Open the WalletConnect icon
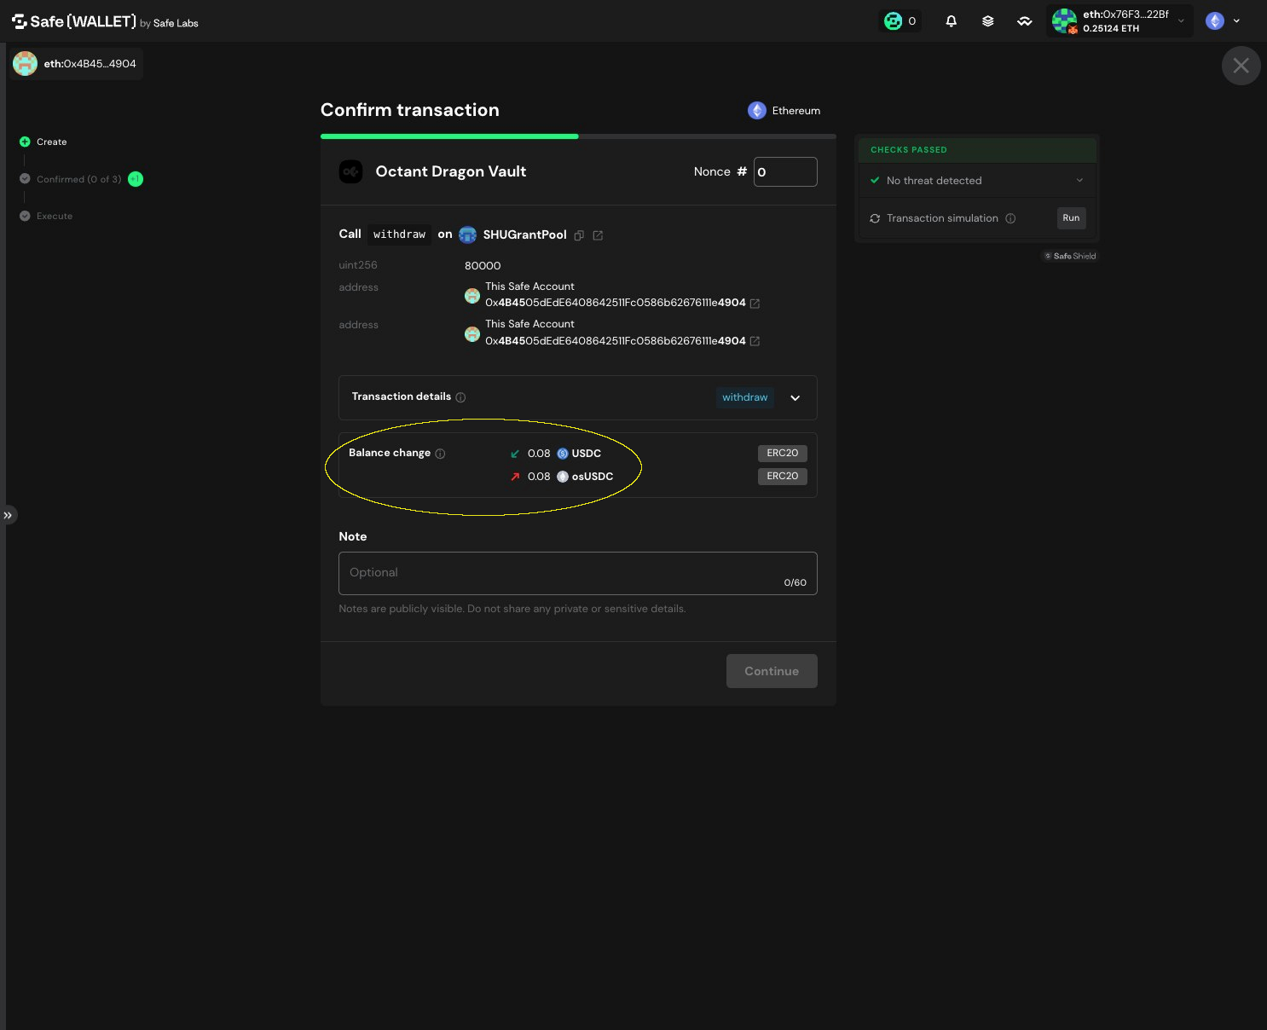Image resolution: width=1267 pixels, height=1030 pixels. (x=1024, y=21)
